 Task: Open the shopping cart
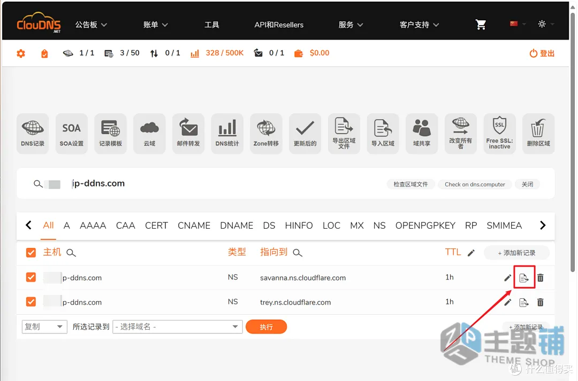pyautogui.click(x=481, y=25)
